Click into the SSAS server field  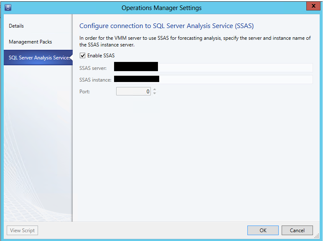pyautogui.click(x=234, y=68)
